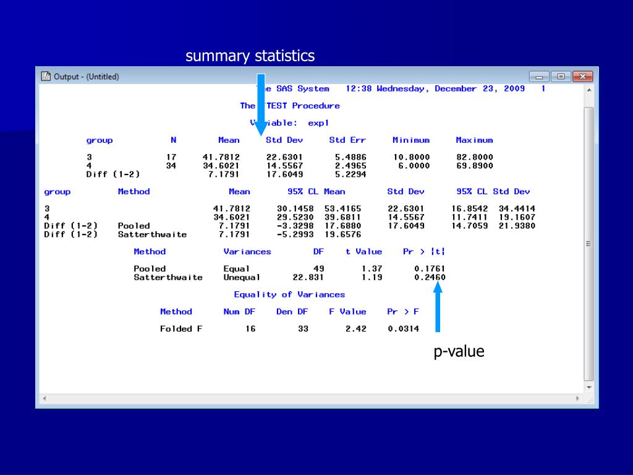Click the Maximum value '82.8000'

475,157
